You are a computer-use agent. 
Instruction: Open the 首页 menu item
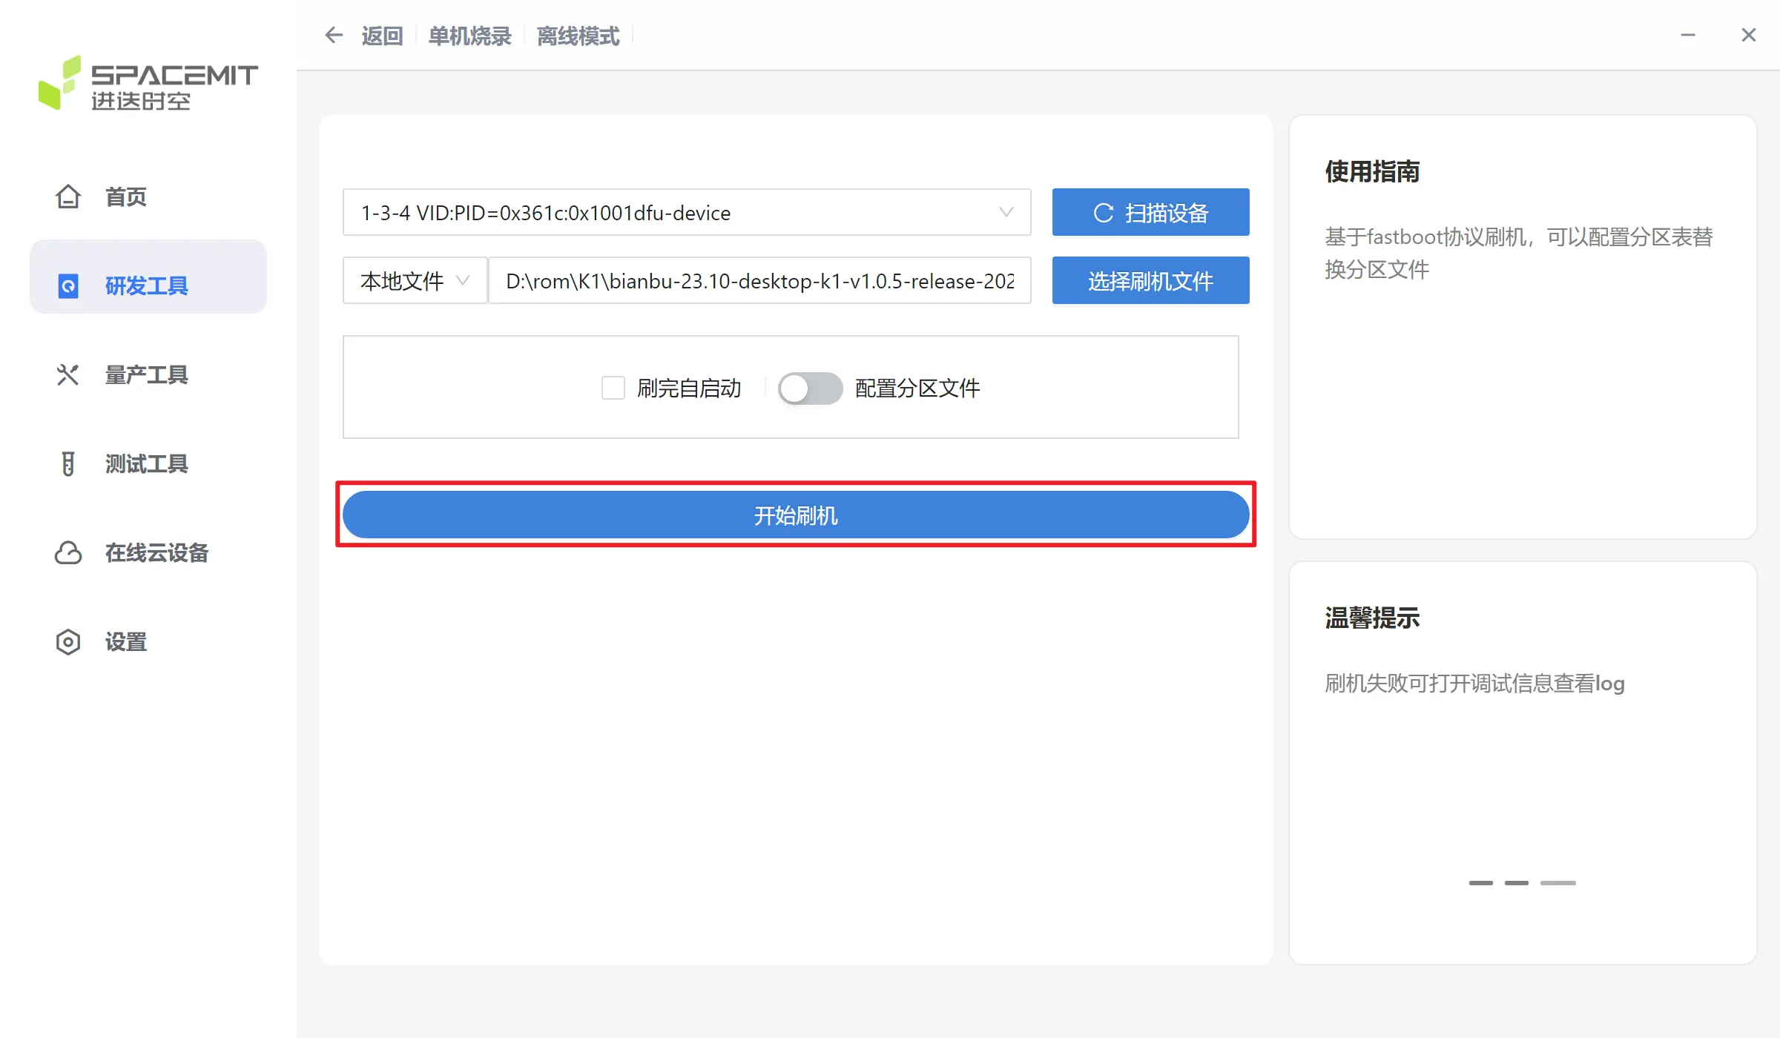point(148,196)
